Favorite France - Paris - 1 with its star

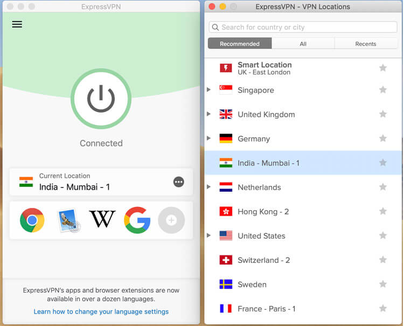pyautogui.click(x=383, y=308)
